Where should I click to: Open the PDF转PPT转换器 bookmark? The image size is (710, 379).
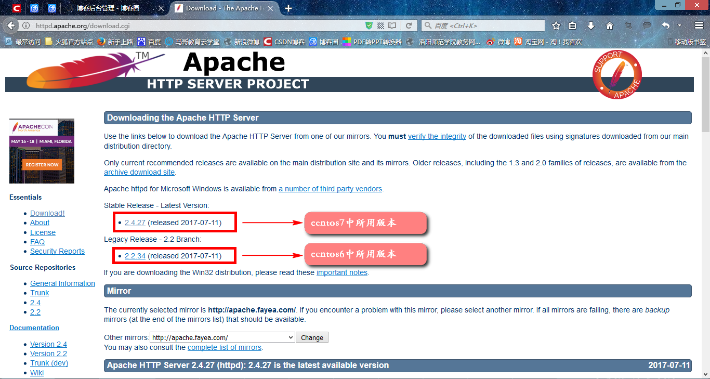tap(372, 42)
